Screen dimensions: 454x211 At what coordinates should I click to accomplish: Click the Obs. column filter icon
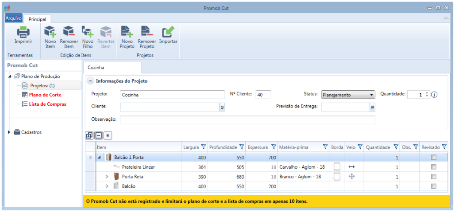tap(415, 147)
